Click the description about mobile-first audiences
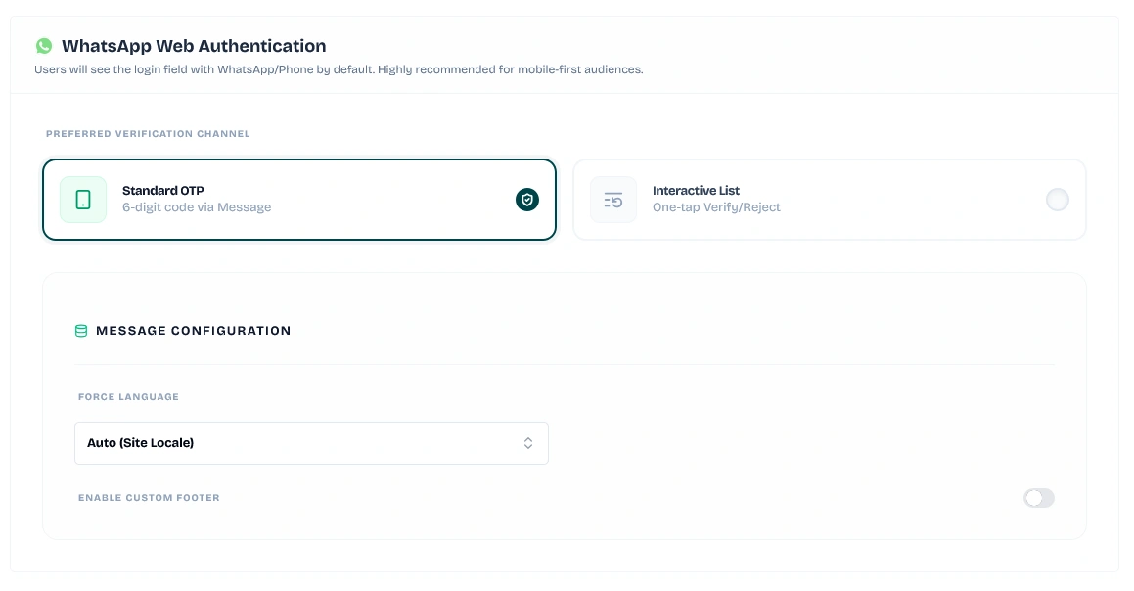 coord(339,70)
